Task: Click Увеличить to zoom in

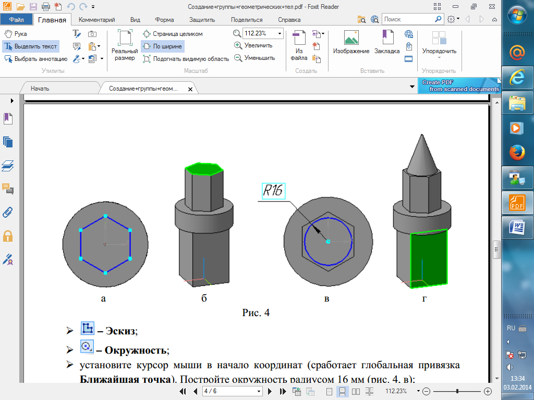Action: pyautogui.click(x=253, y=45)
